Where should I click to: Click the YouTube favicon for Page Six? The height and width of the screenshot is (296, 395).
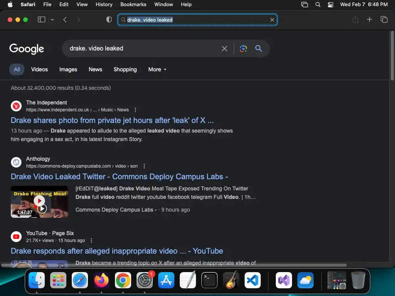pyautogui.click(x=16, y=237)
